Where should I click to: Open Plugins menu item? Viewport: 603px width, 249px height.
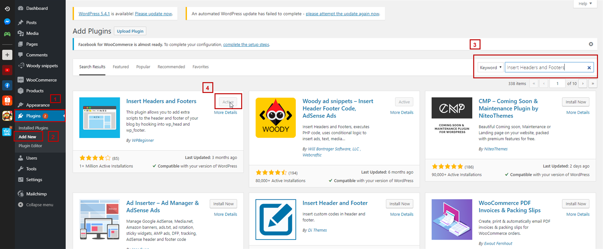pyautogui.click(x=33, y=116)
